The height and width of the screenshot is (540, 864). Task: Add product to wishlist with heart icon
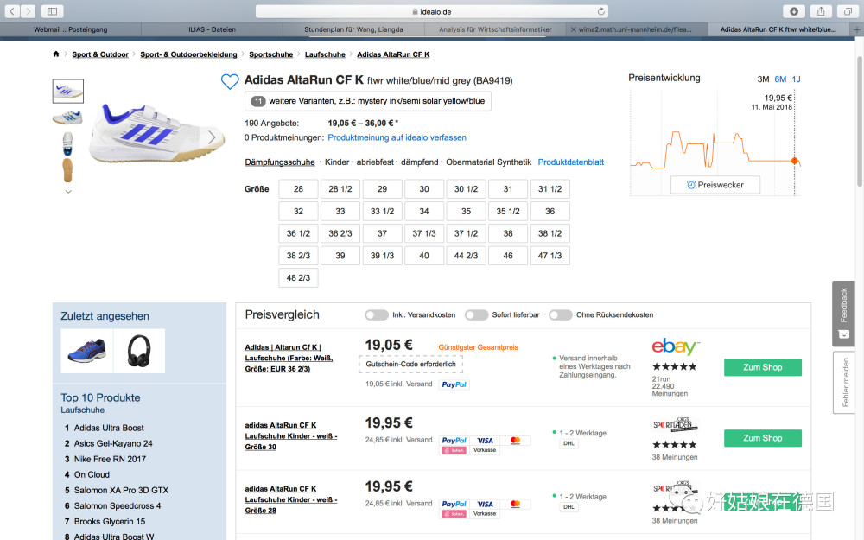[230, 81]
